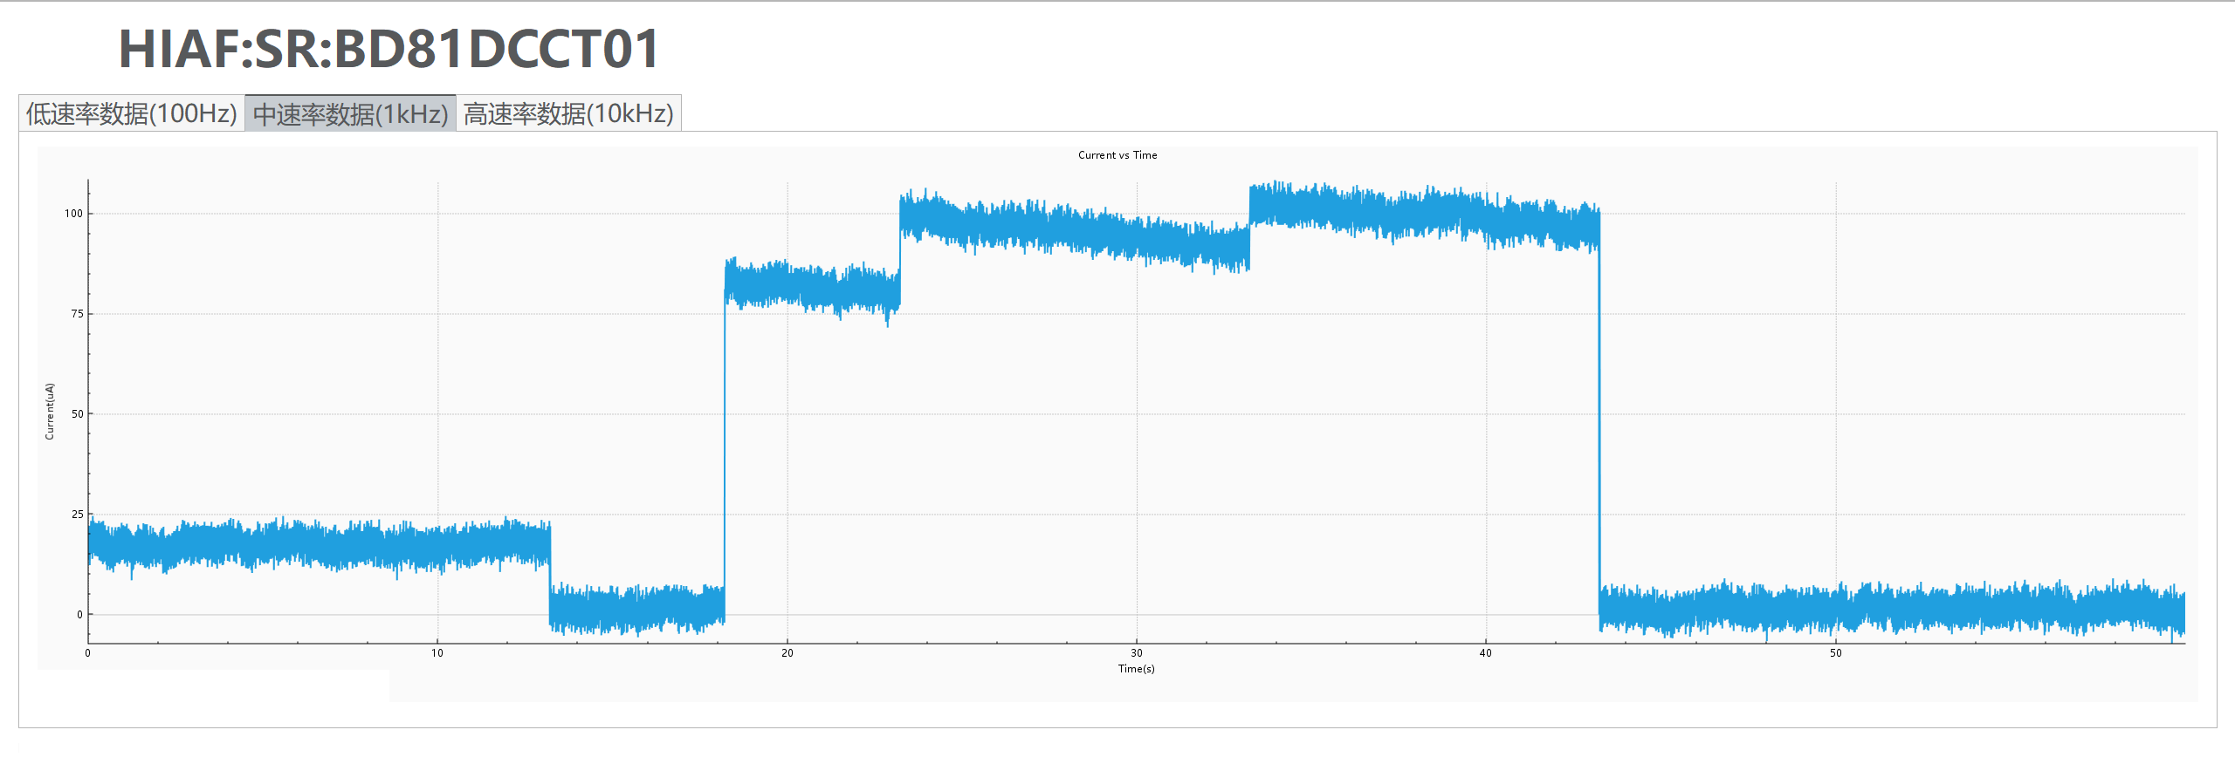This screenshot has height=764, width=2235.
Task: Click the "Current vs Time" chart title
Action: click(x=1117, y=155)
